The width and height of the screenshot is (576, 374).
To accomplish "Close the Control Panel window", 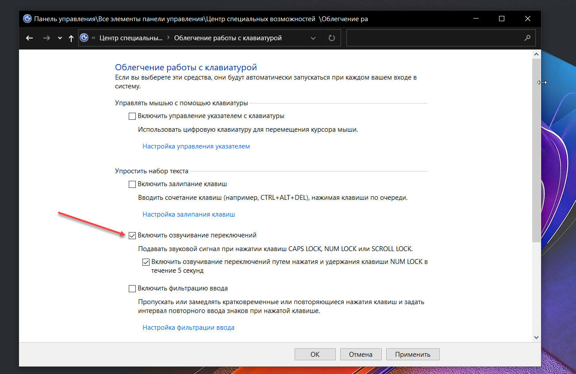I will pyautogui.click(x=527, y=19).
